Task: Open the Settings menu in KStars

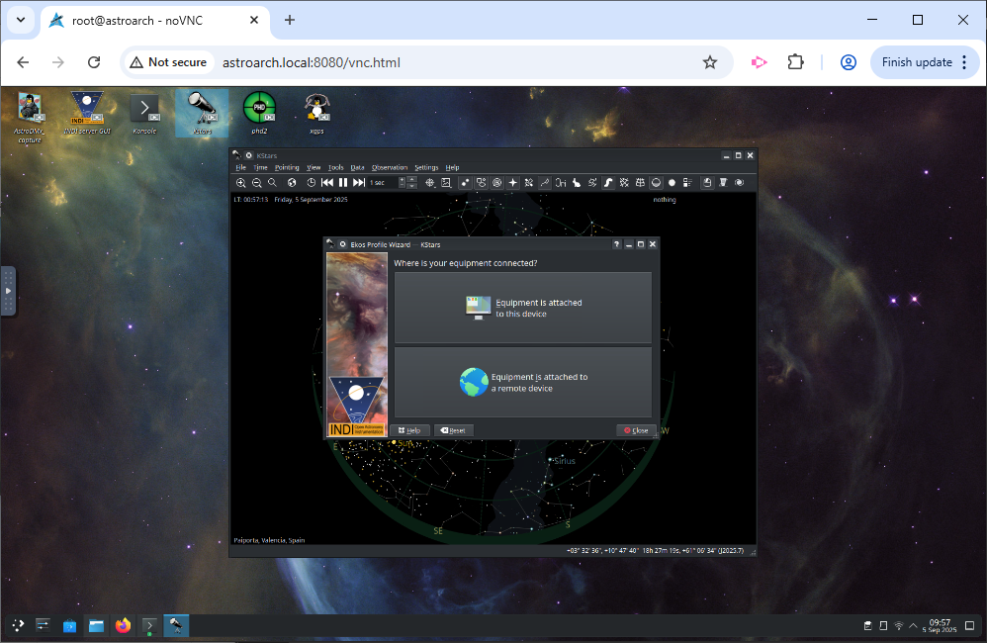Action: tap(426, 167)
